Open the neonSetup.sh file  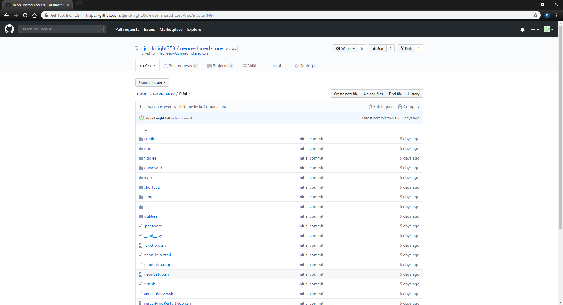point(156,274)
